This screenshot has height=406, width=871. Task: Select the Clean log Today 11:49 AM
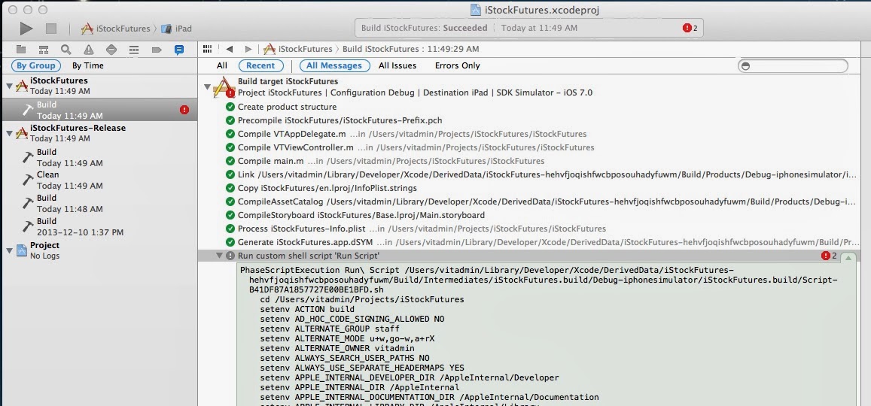tap(100, 180)
